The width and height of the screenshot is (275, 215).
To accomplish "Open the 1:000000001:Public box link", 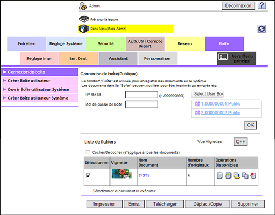I will tap(221, 104).
